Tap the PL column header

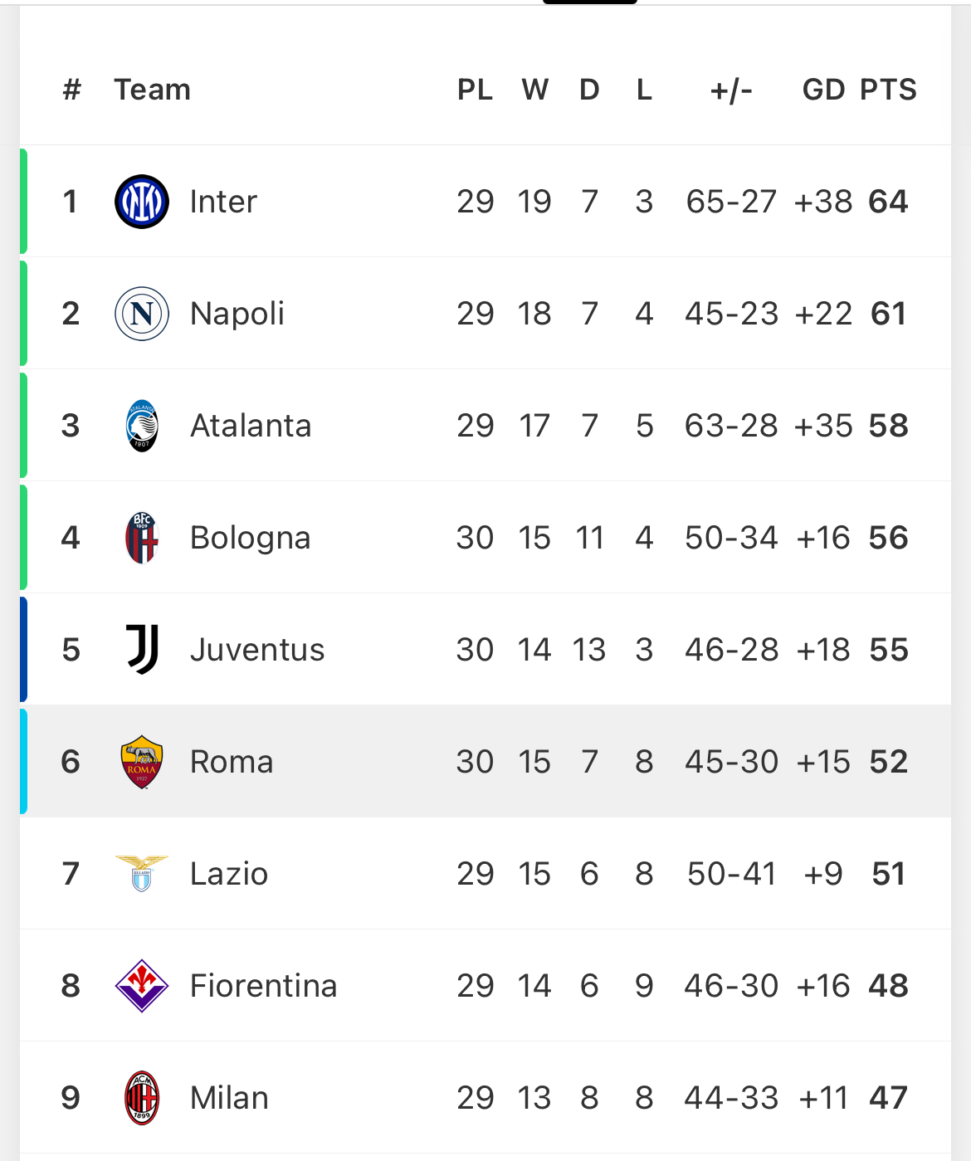click(475, 90)
